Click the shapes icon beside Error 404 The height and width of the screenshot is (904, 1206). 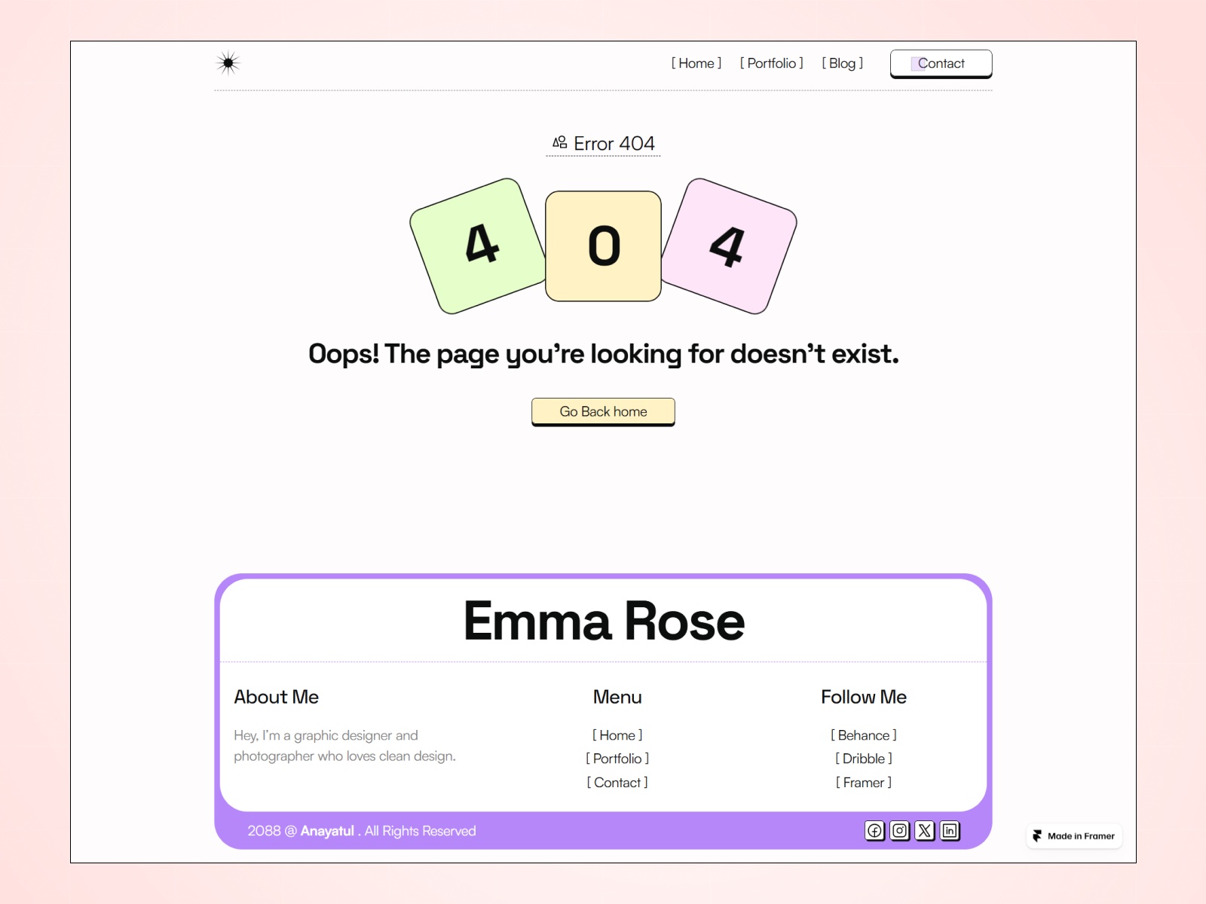(x=559, y=141)
